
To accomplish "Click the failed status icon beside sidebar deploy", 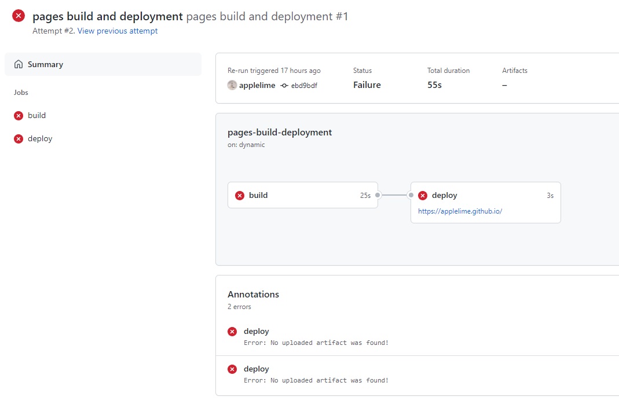I will coord(18,139).
